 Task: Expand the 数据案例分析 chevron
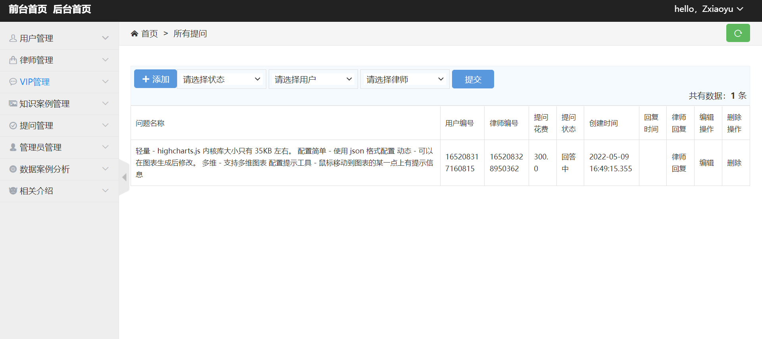coord(105,169)
